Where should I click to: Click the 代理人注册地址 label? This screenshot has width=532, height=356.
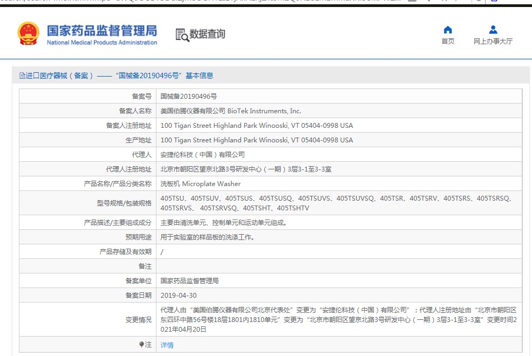[x=128, y=169]
